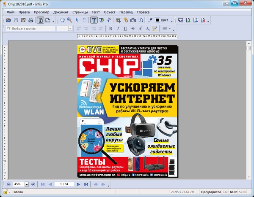254x197 pixels.
Task: Select the Crop tool
Action: point(118,20)
